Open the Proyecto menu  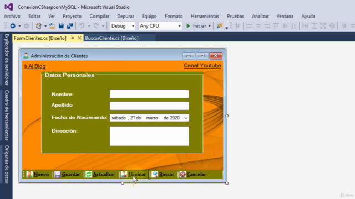tap(72, 16)
